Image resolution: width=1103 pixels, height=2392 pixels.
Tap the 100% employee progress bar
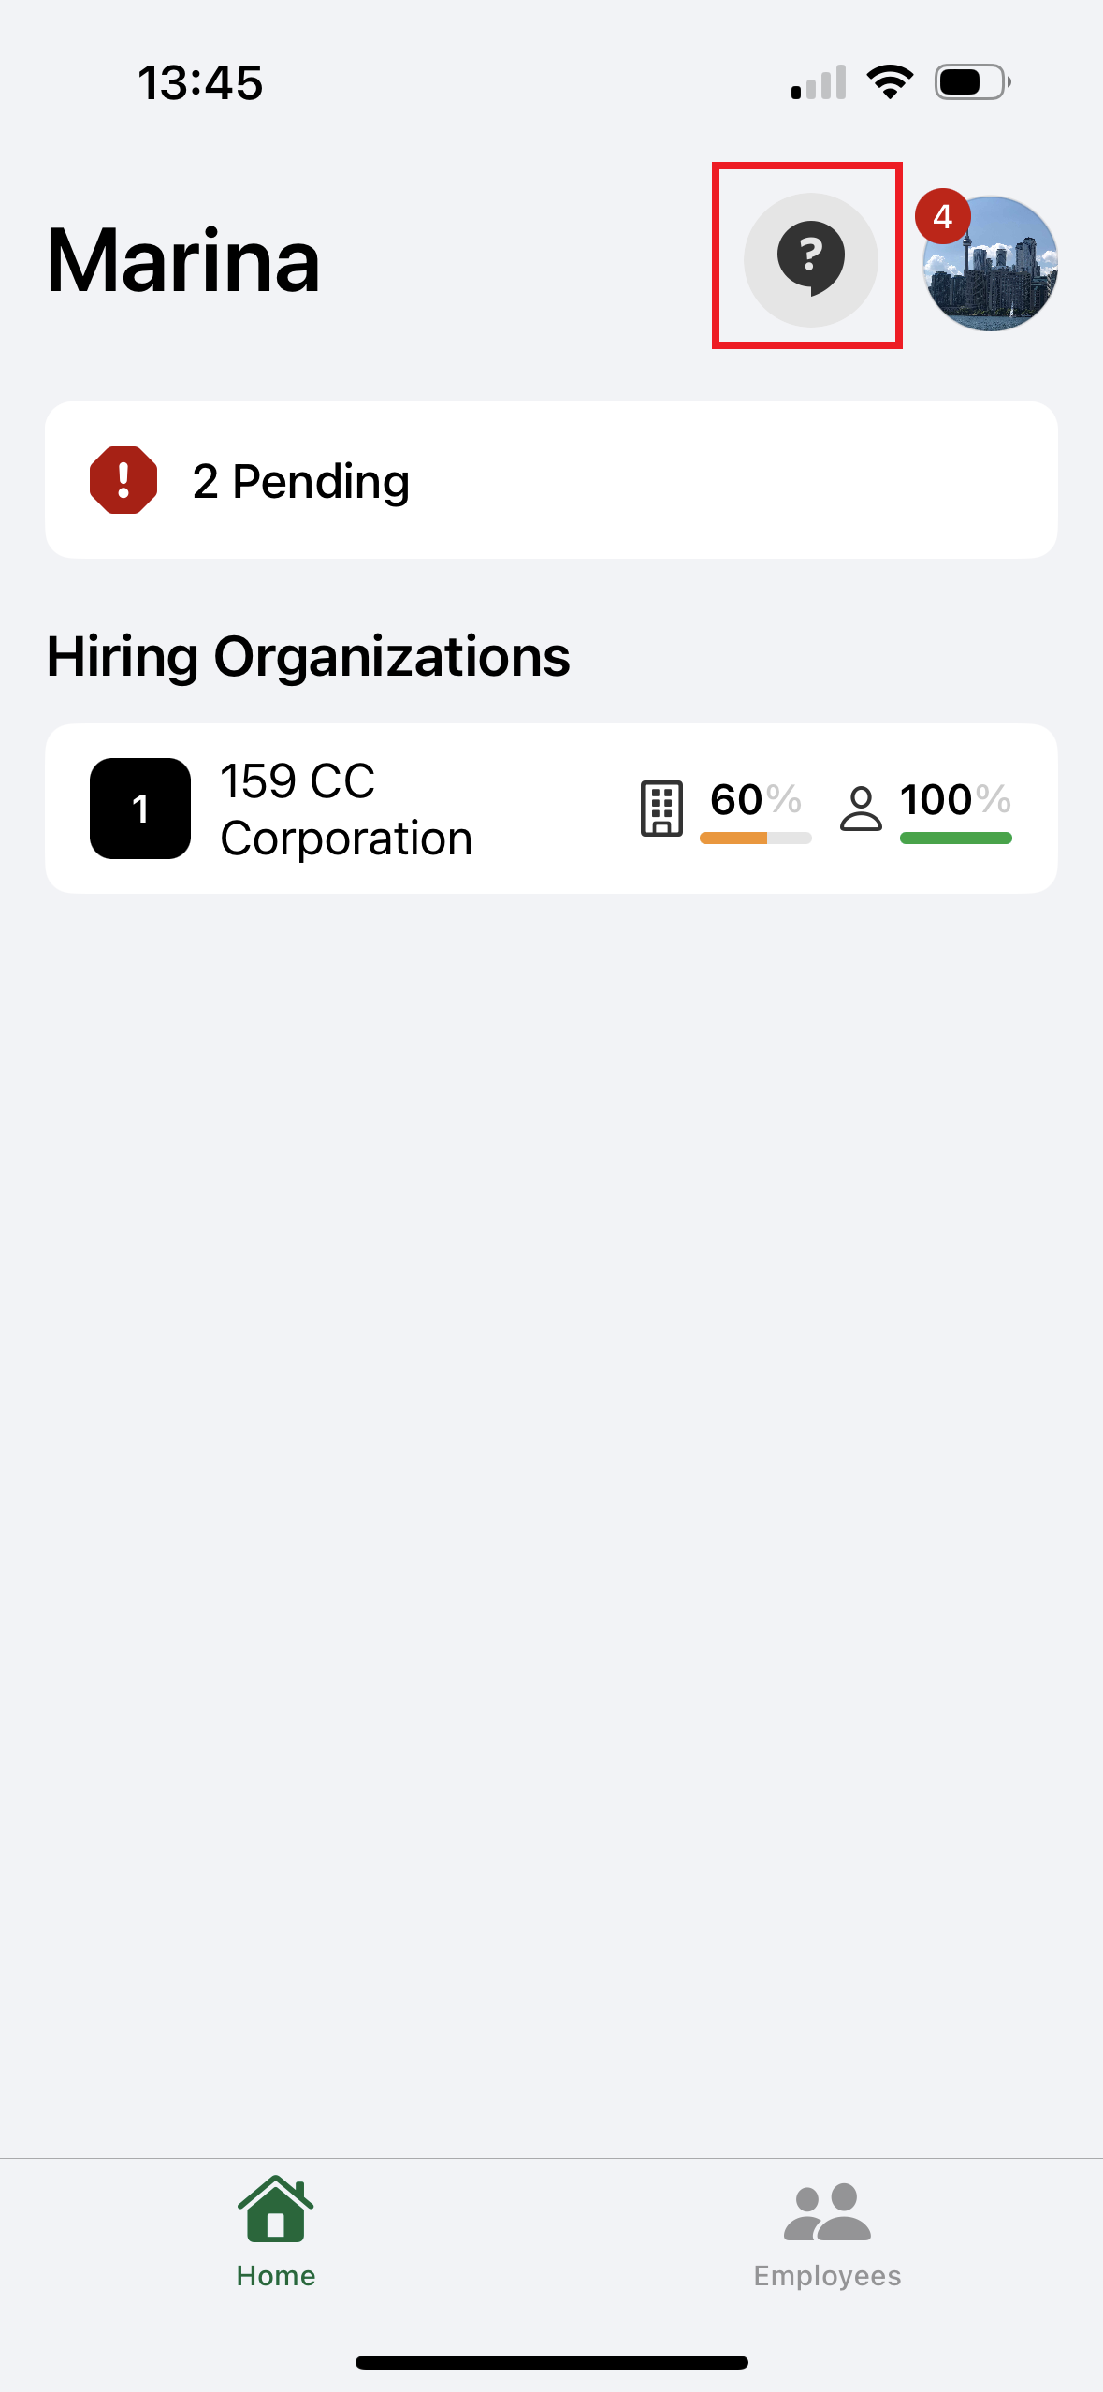(955, 839)
